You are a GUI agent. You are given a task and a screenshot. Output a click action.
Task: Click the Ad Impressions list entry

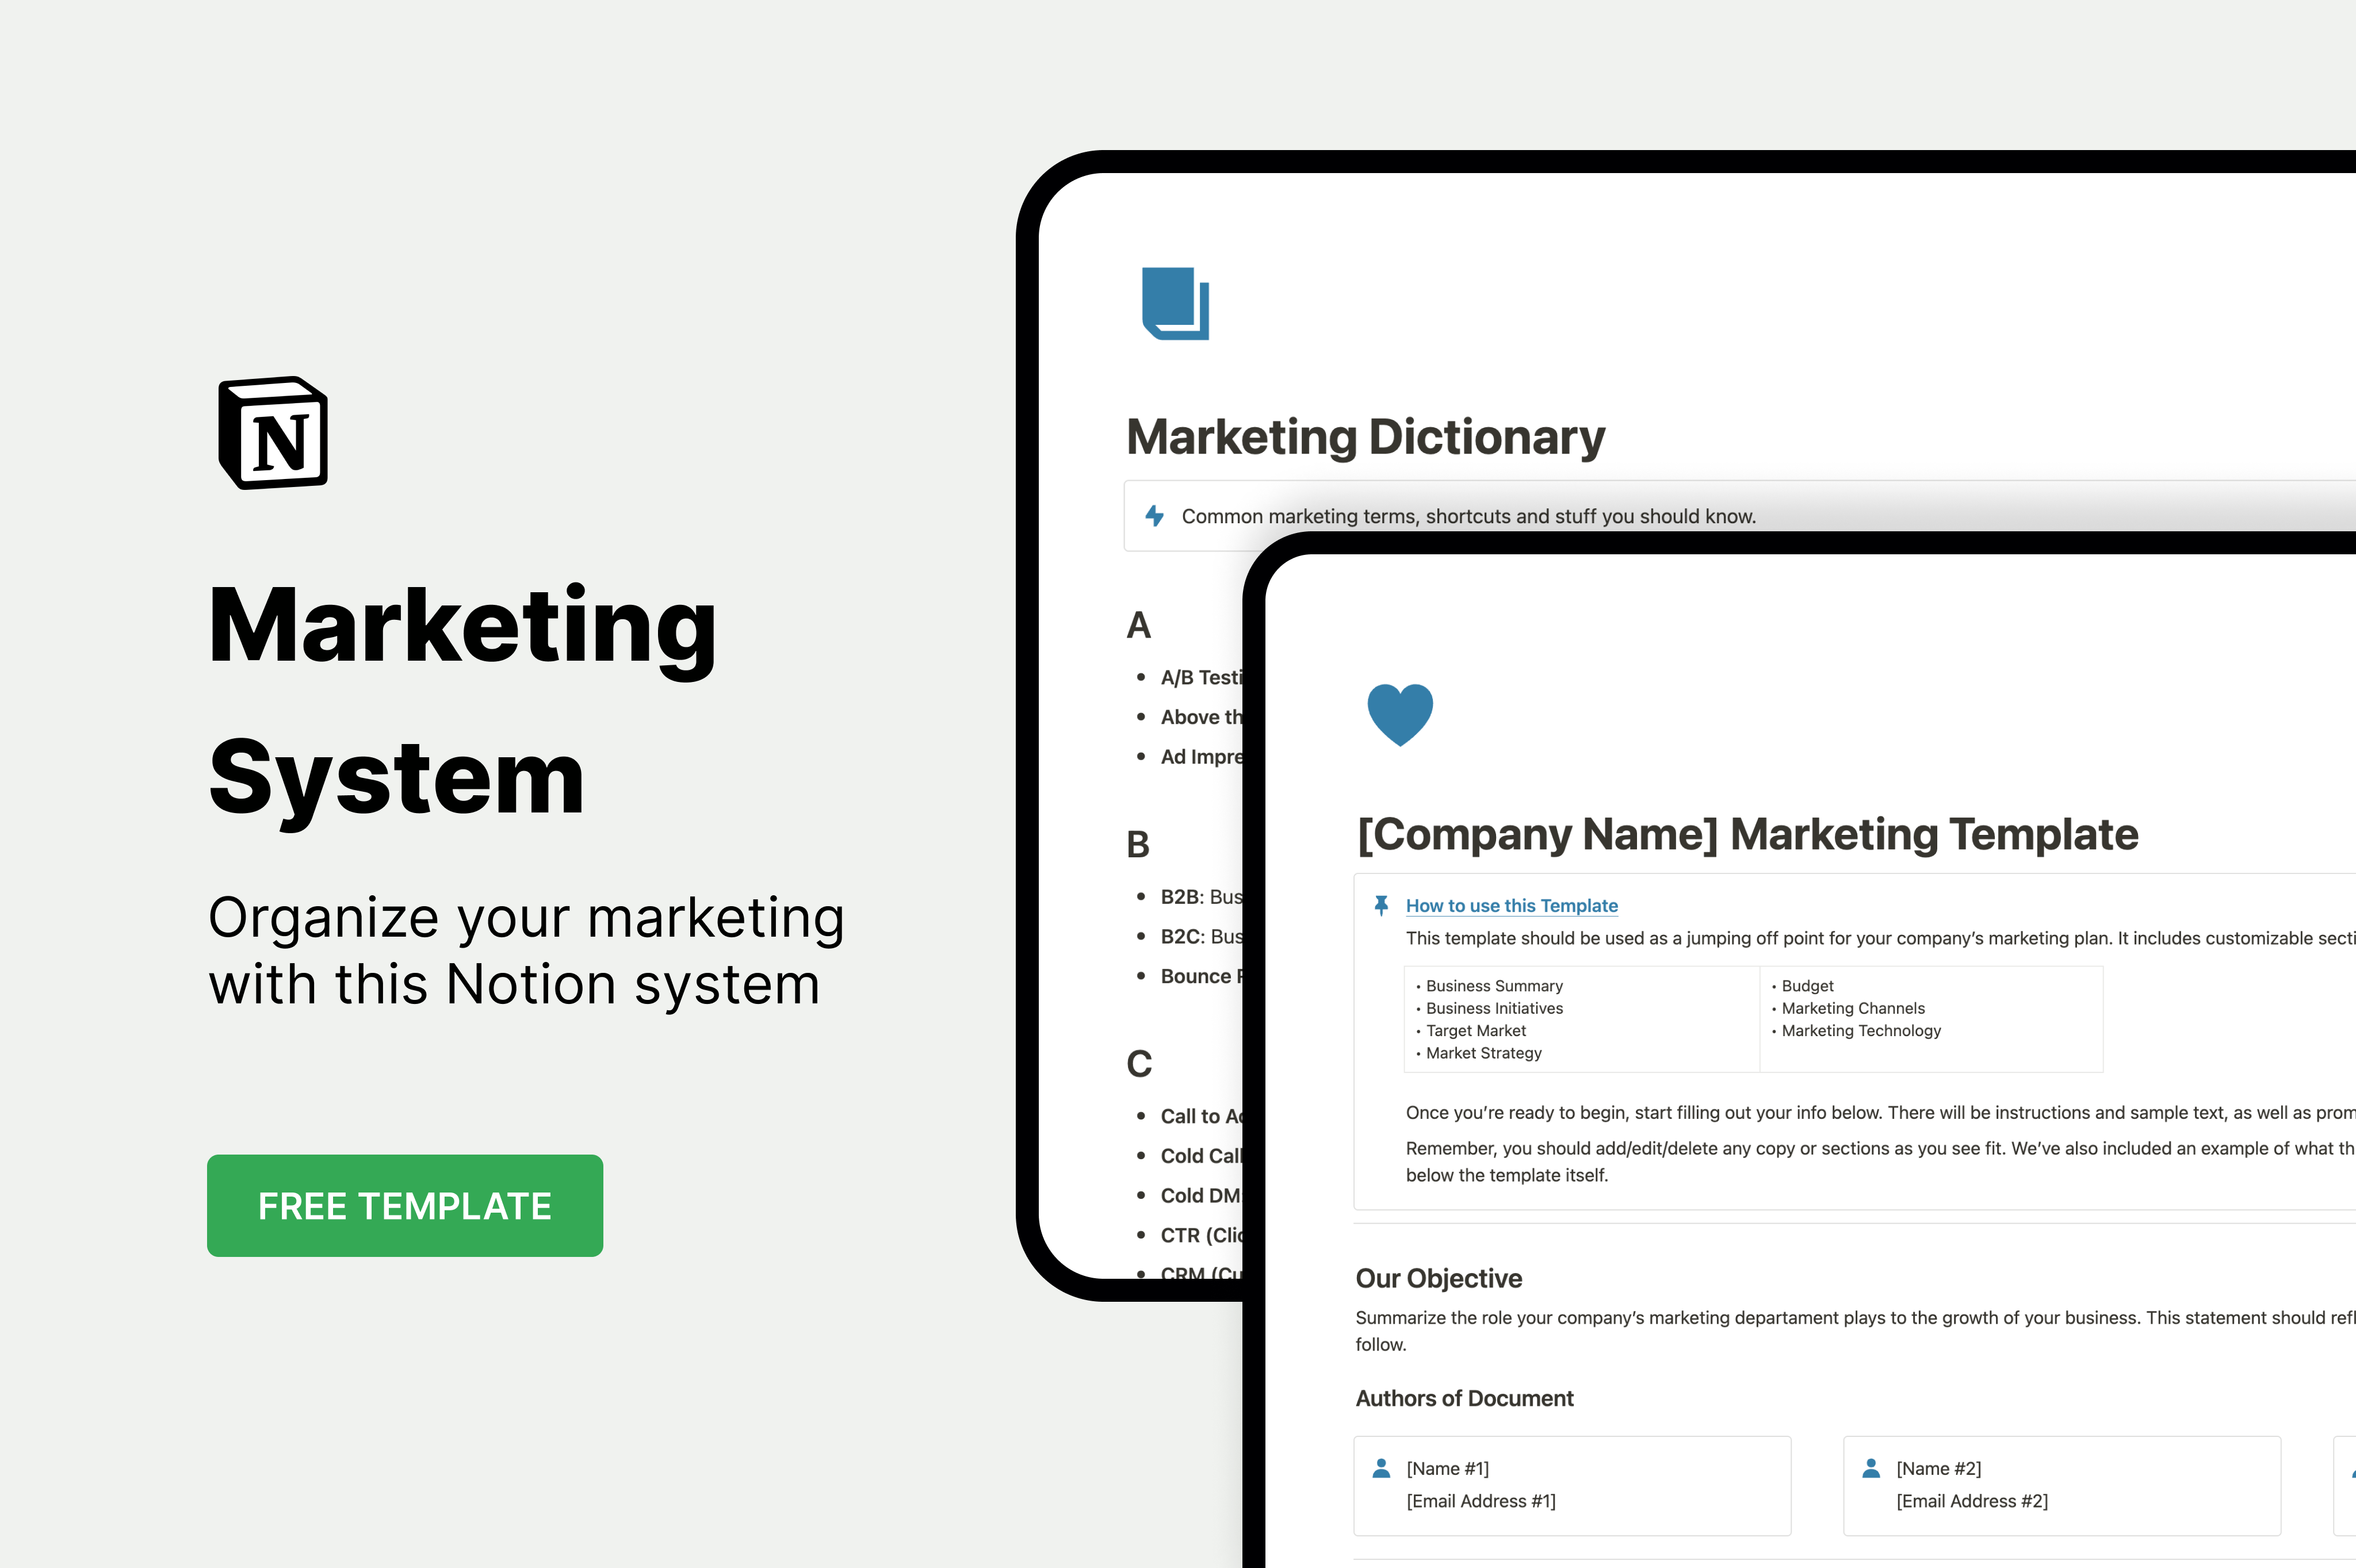(x=1200, y=757)
